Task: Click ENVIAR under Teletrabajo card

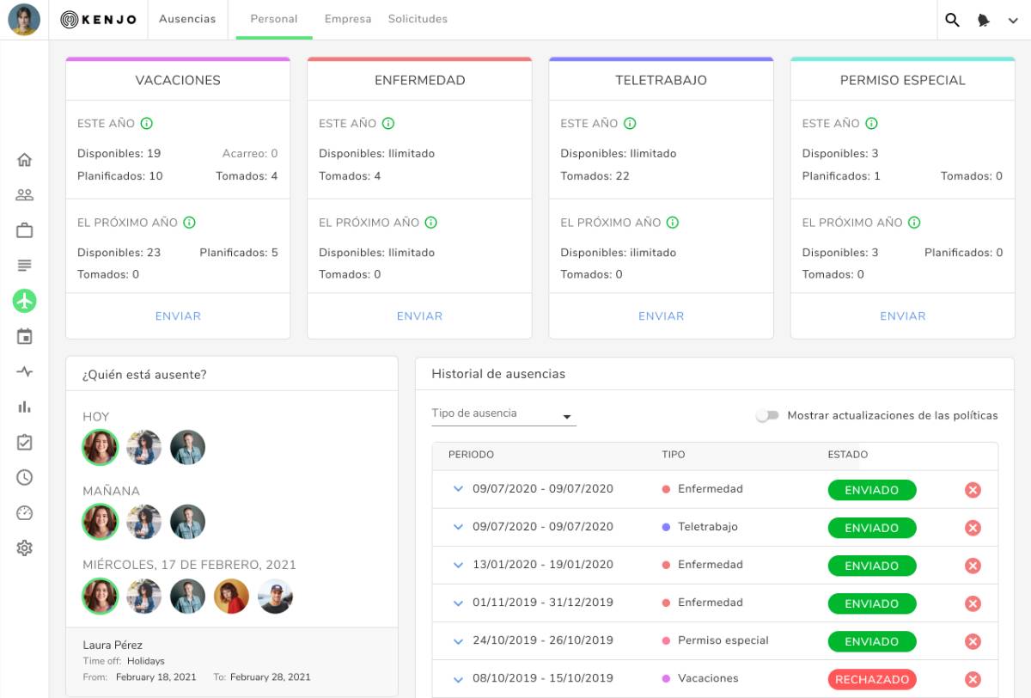Action: [661, 316]
